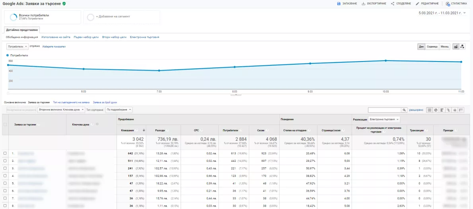
Task: Switch chart to motion chart icon
Action: pyautogui.click(x=463, y=47)
